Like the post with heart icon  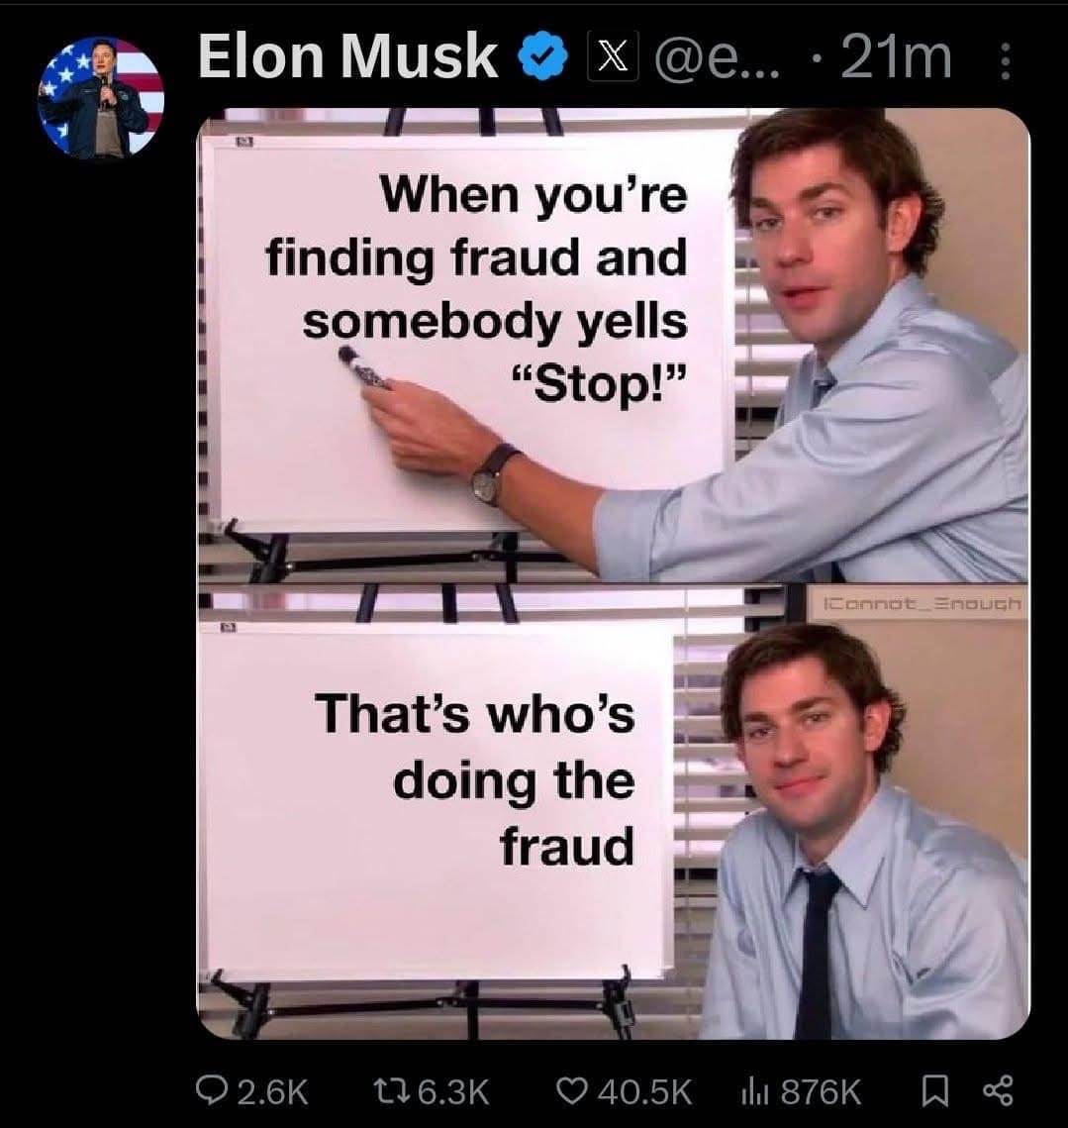573,1091
